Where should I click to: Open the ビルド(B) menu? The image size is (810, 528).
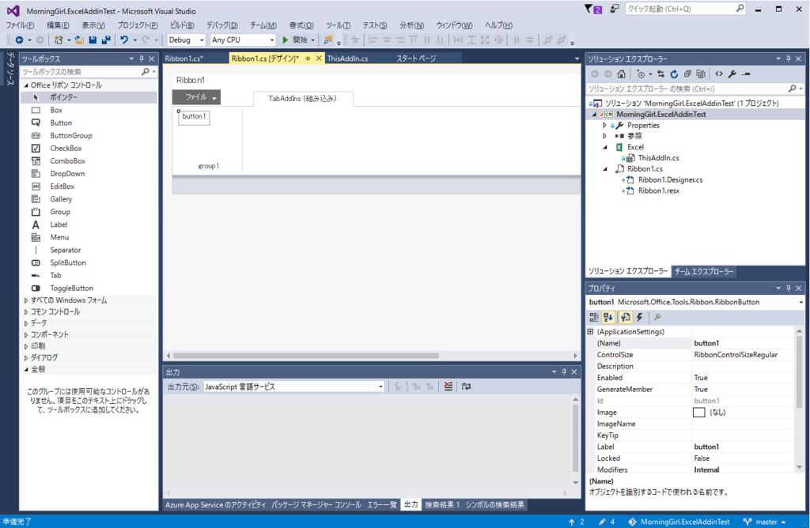coord(183,25)
